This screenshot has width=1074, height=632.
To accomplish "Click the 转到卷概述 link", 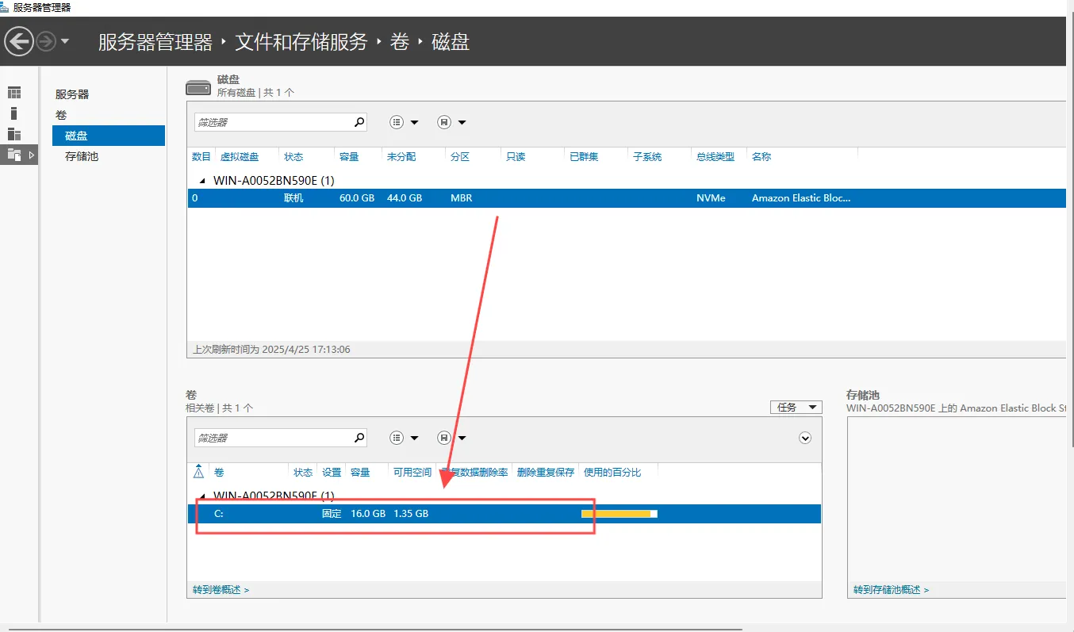I will pos(221,590).
